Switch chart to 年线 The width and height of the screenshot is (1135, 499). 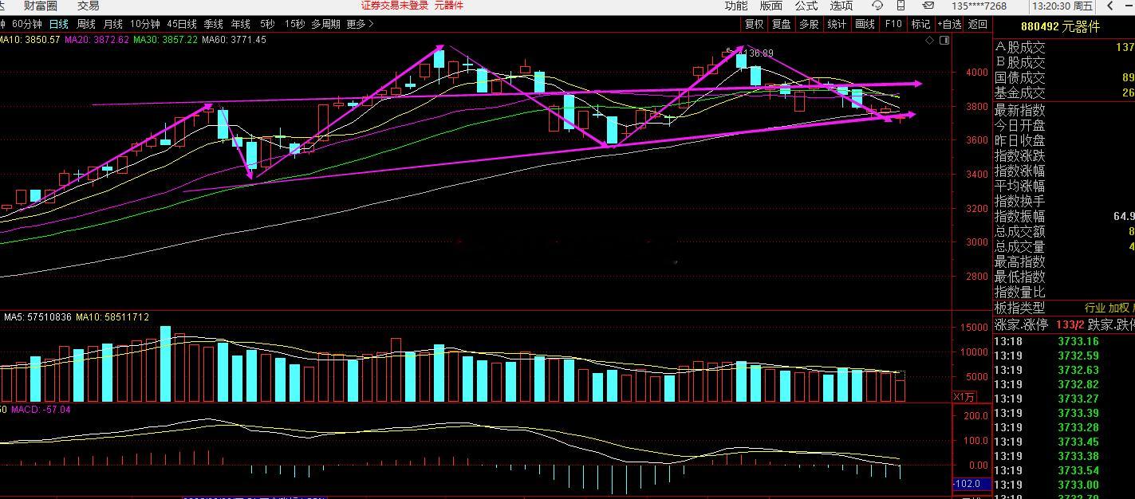click(240, 24)
